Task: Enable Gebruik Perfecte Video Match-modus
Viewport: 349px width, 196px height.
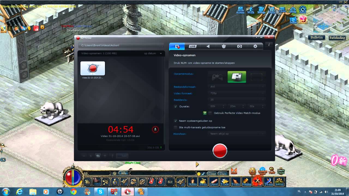Action: coord(210,113)
